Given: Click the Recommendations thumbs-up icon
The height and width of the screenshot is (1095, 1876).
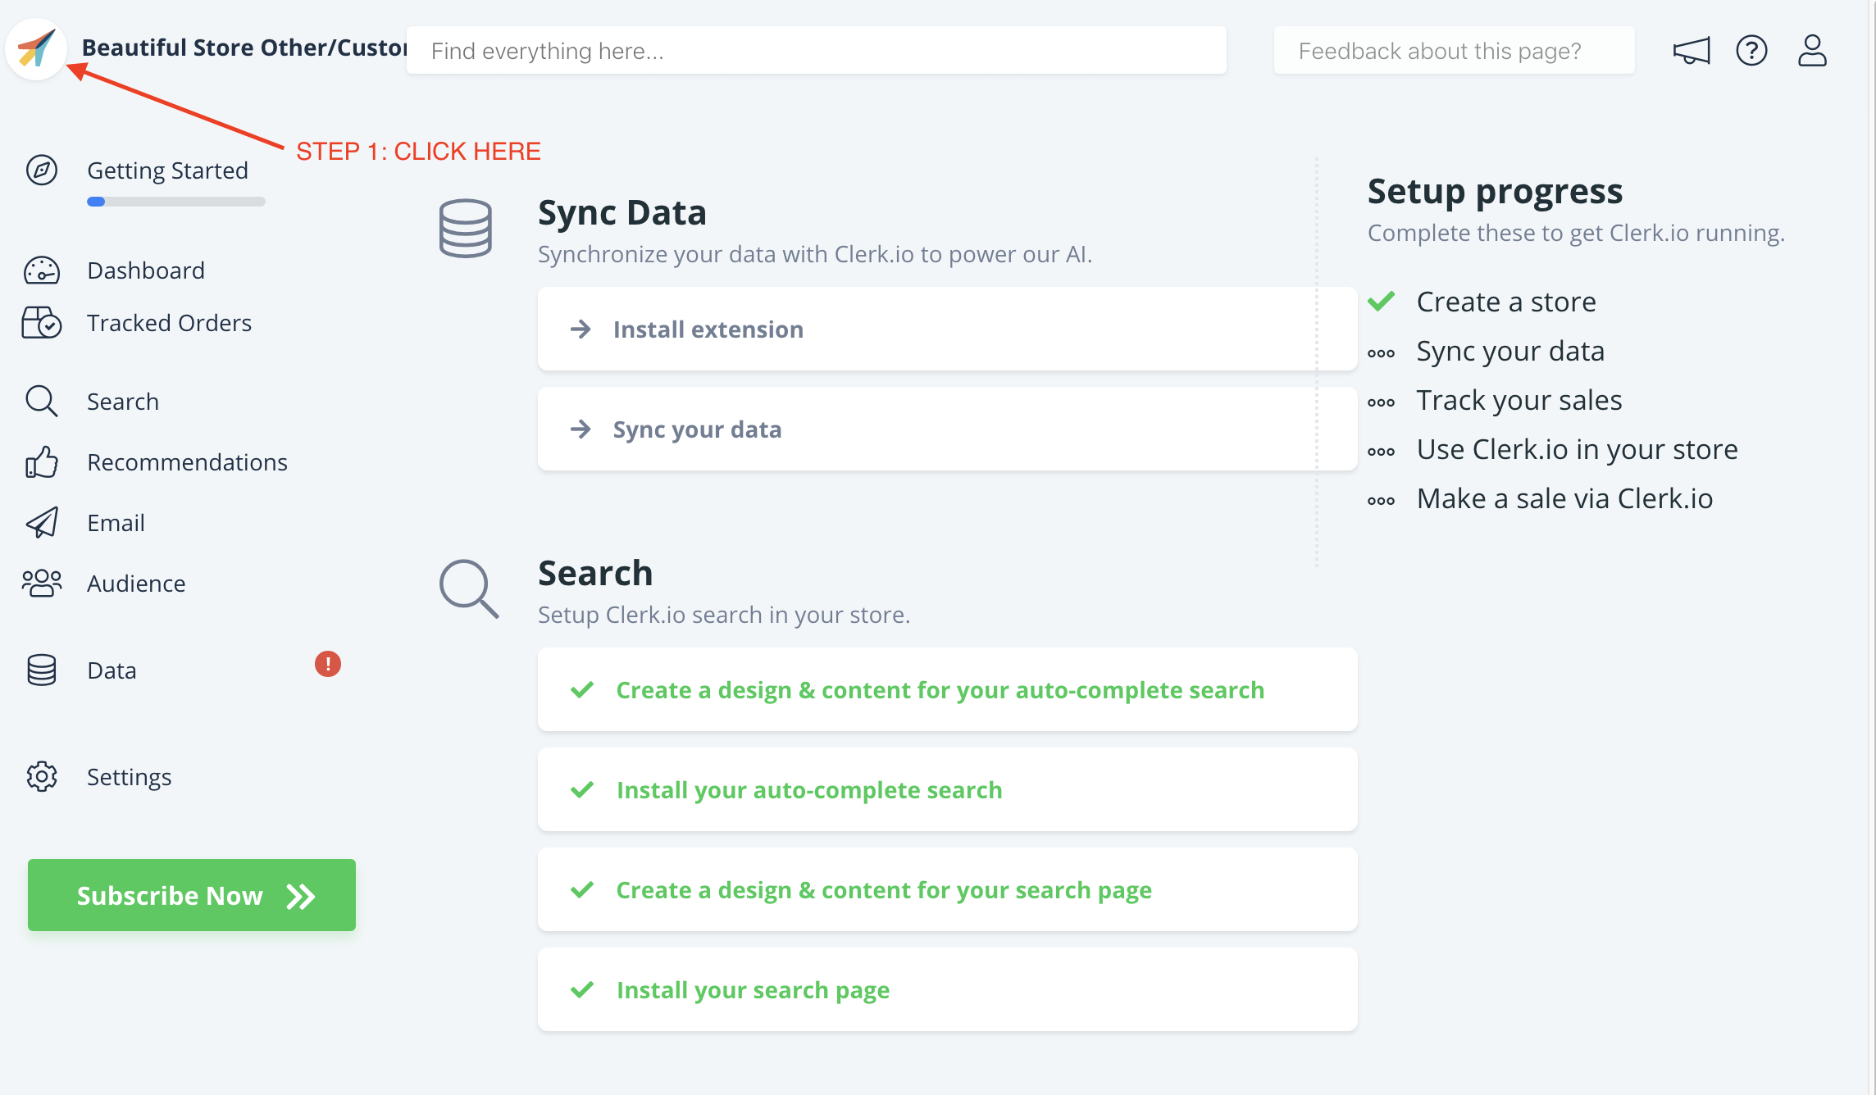Looking at the screenshot, I should point(41,462).
